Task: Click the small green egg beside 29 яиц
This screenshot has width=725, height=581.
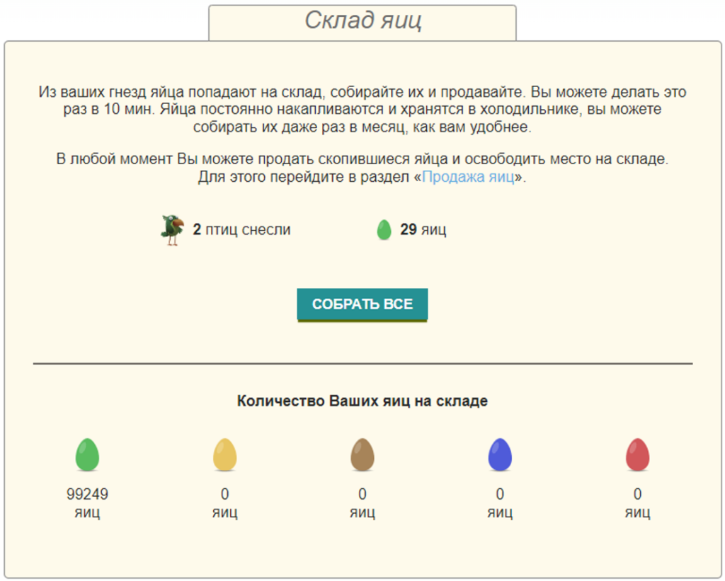Action: (x=384, y=230)
